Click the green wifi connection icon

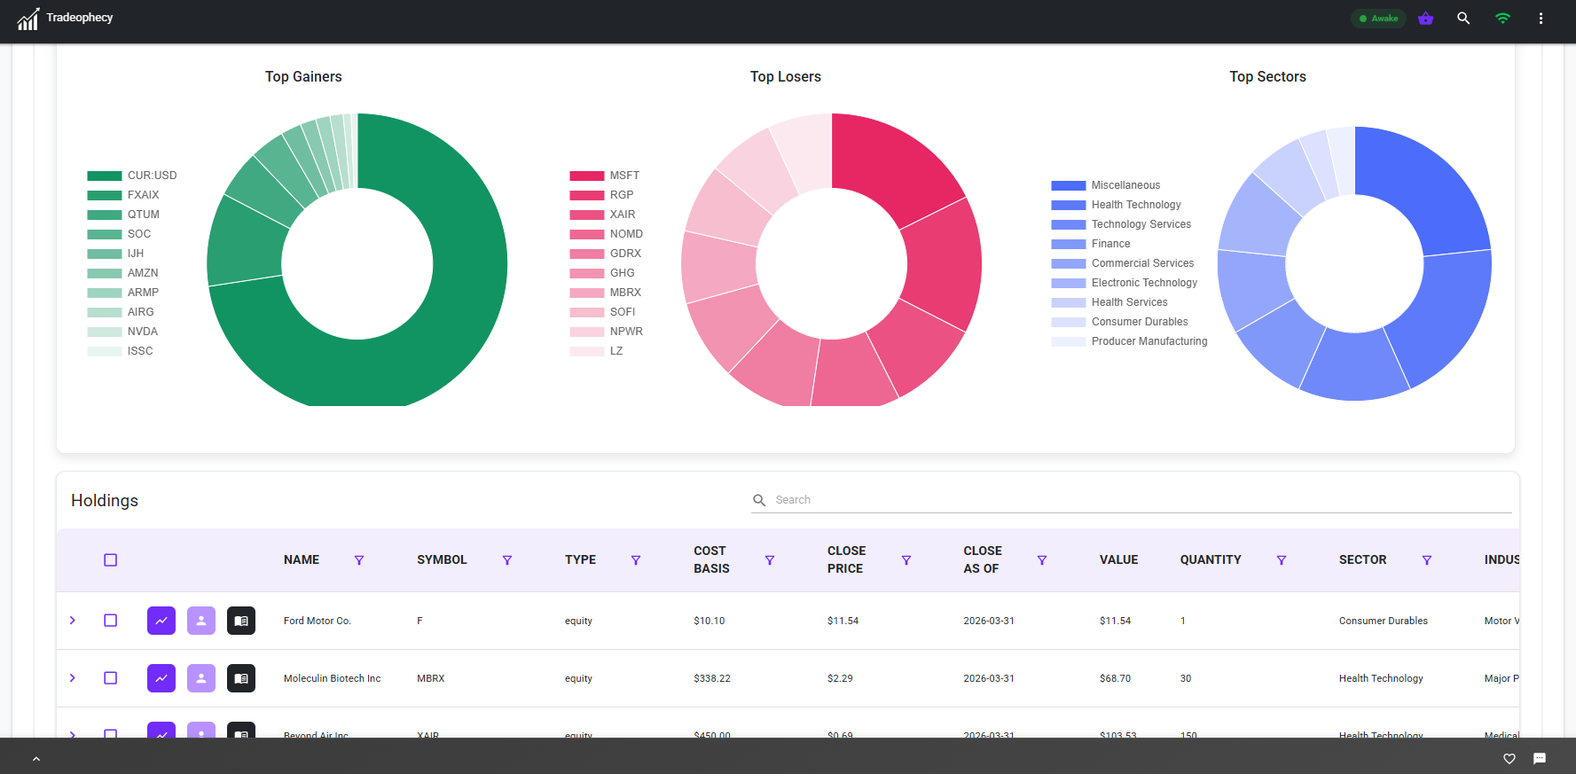pyautogui.click(x=1502, y=19)
